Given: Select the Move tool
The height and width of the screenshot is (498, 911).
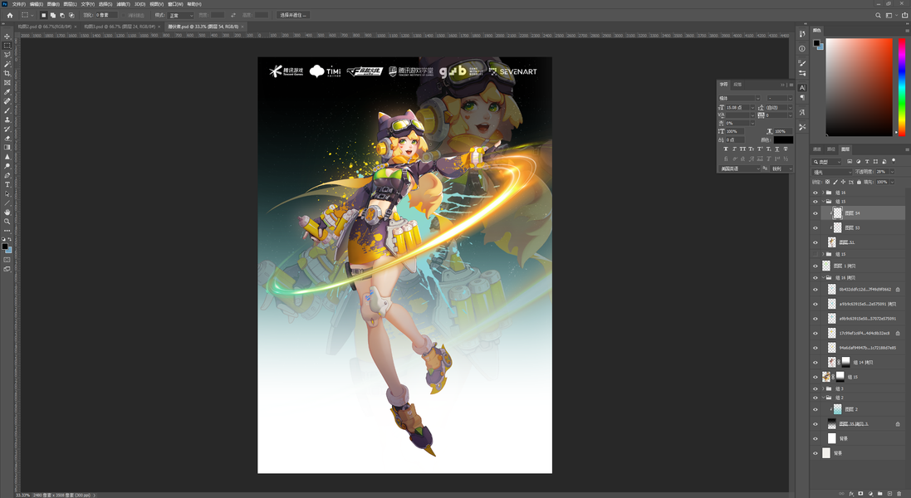Looking at the screenshot, I should (x=7, y=36).
